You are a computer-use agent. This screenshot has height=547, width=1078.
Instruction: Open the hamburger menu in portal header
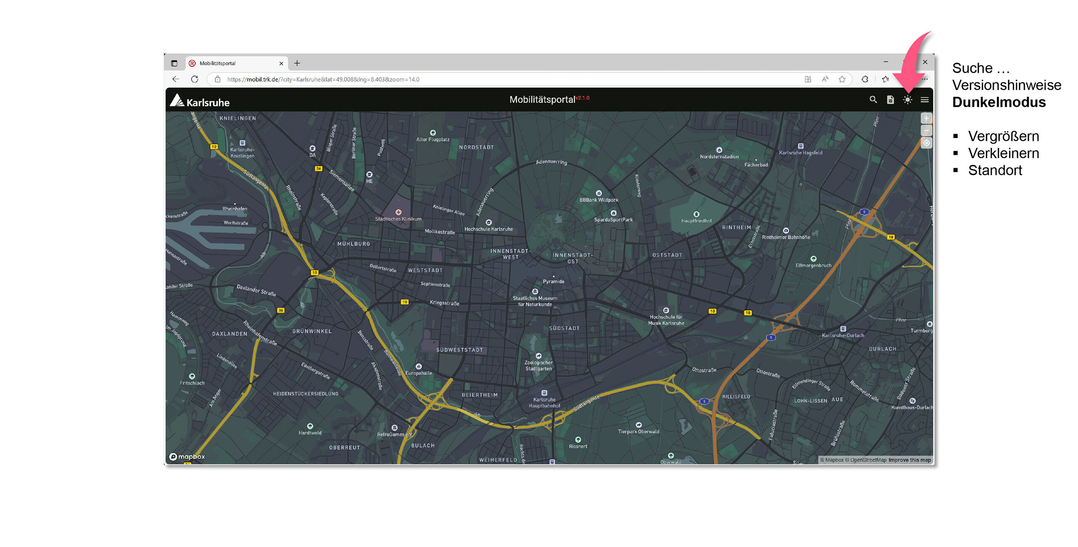click(x=925, y=100)
